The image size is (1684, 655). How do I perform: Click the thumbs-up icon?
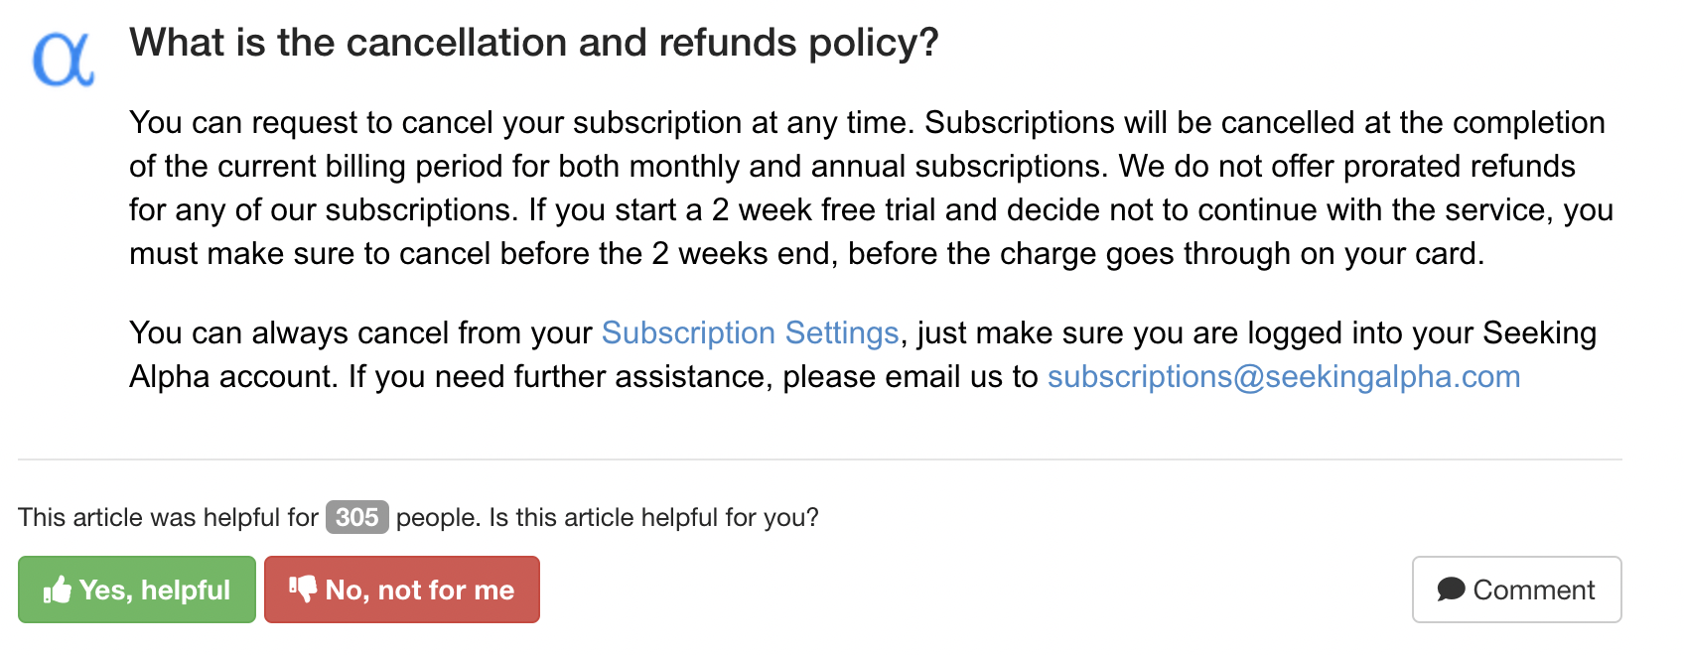click(58, 590)
